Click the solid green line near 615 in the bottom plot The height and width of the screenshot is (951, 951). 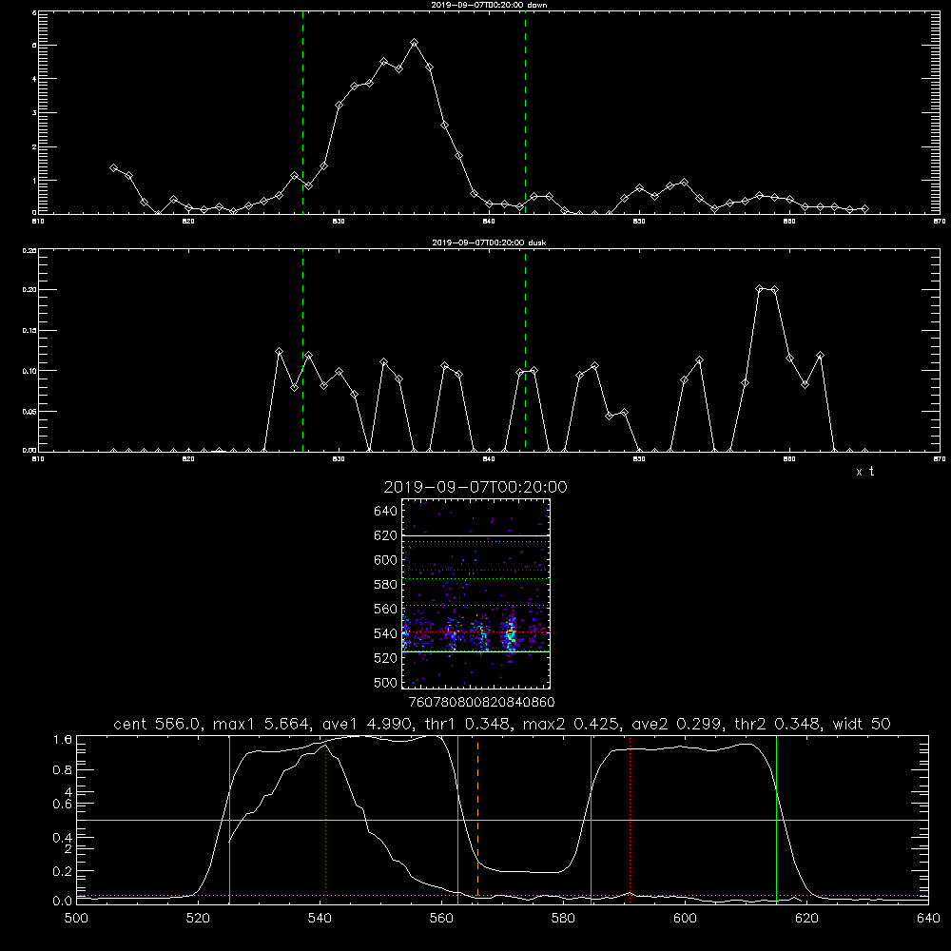(x=776, y=819)
